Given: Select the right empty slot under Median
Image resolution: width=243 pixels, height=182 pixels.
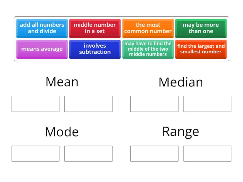Looking at the screenshot, I should 207,104.
